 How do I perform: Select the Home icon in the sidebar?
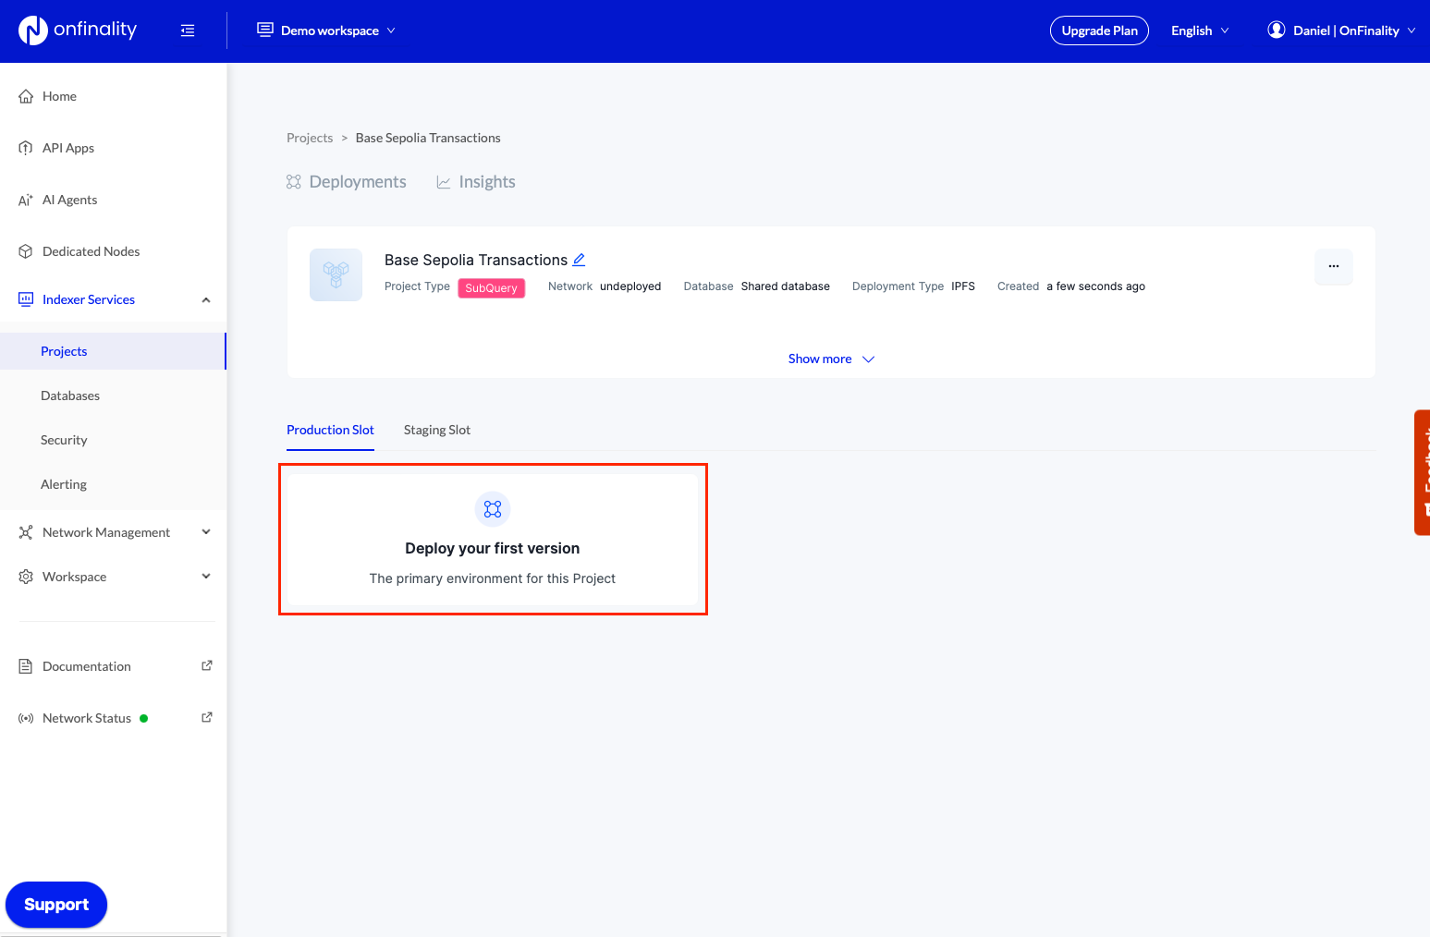coord(25,95)
